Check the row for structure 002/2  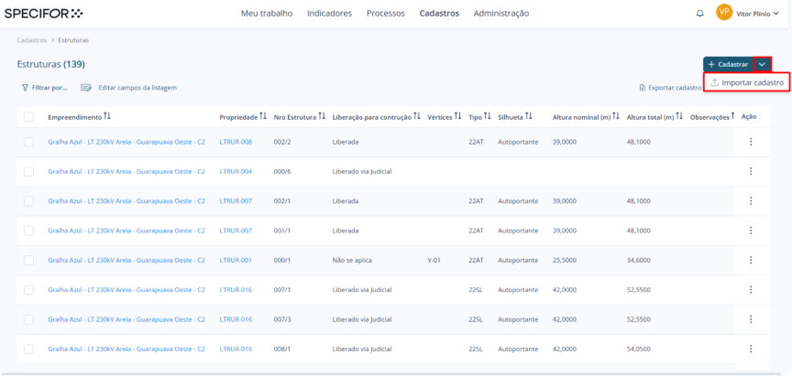click(28, 142)
